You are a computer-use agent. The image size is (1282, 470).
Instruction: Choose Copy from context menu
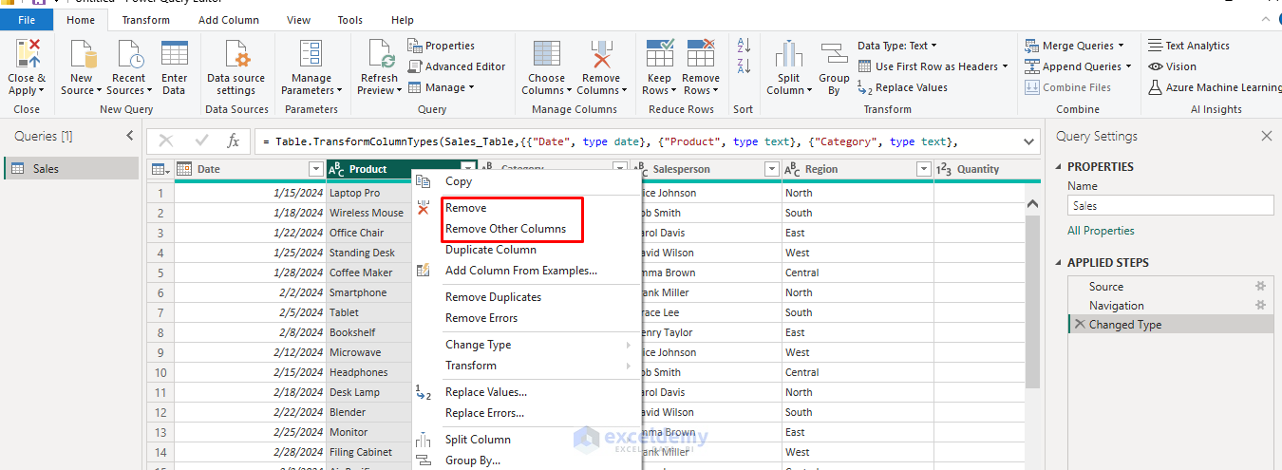tap(459, 181)
